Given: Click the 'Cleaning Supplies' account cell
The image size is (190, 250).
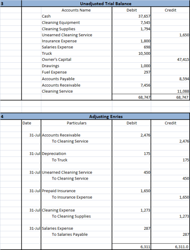Looking at the screenshot, I should 76,29.
